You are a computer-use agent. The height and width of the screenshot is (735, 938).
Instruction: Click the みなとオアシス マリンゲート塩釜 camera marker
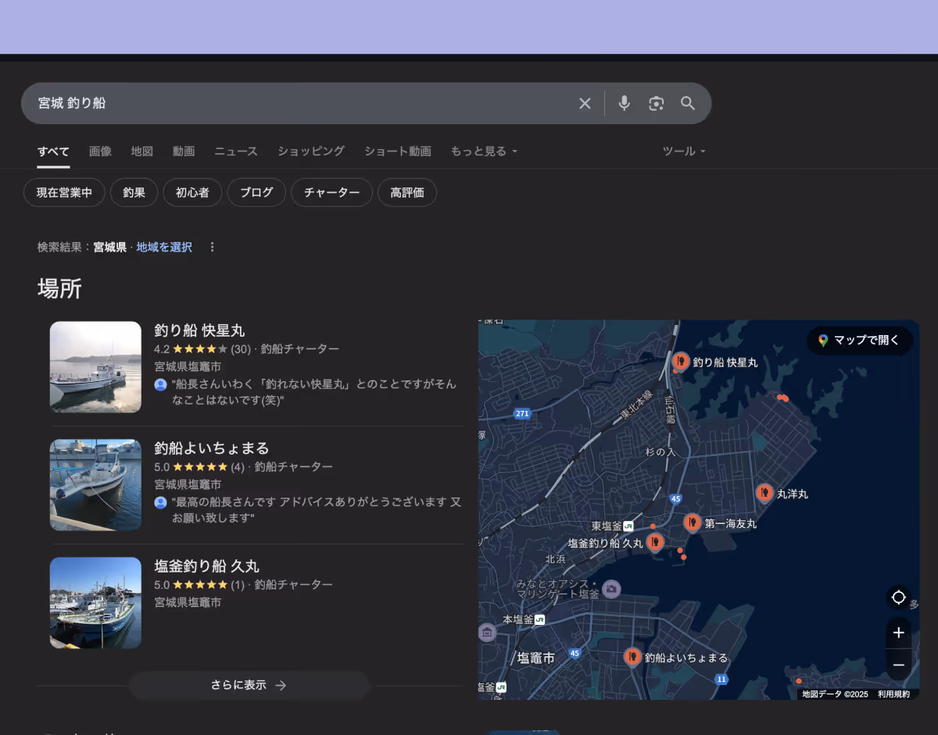[612, 588]
